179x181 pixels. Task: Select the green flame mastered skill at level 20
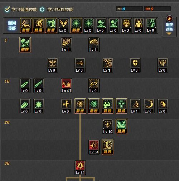click(x=121, y=127)
